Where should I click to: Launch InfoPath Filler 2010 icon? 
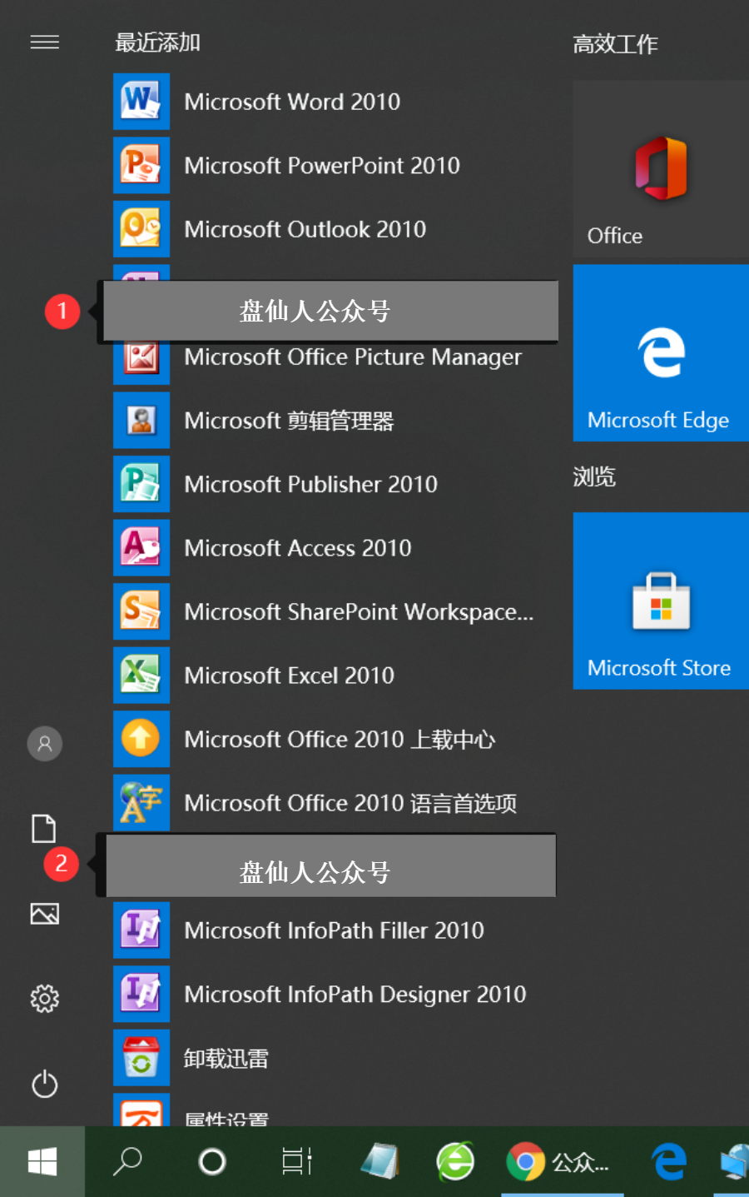(x=141, y=930)
